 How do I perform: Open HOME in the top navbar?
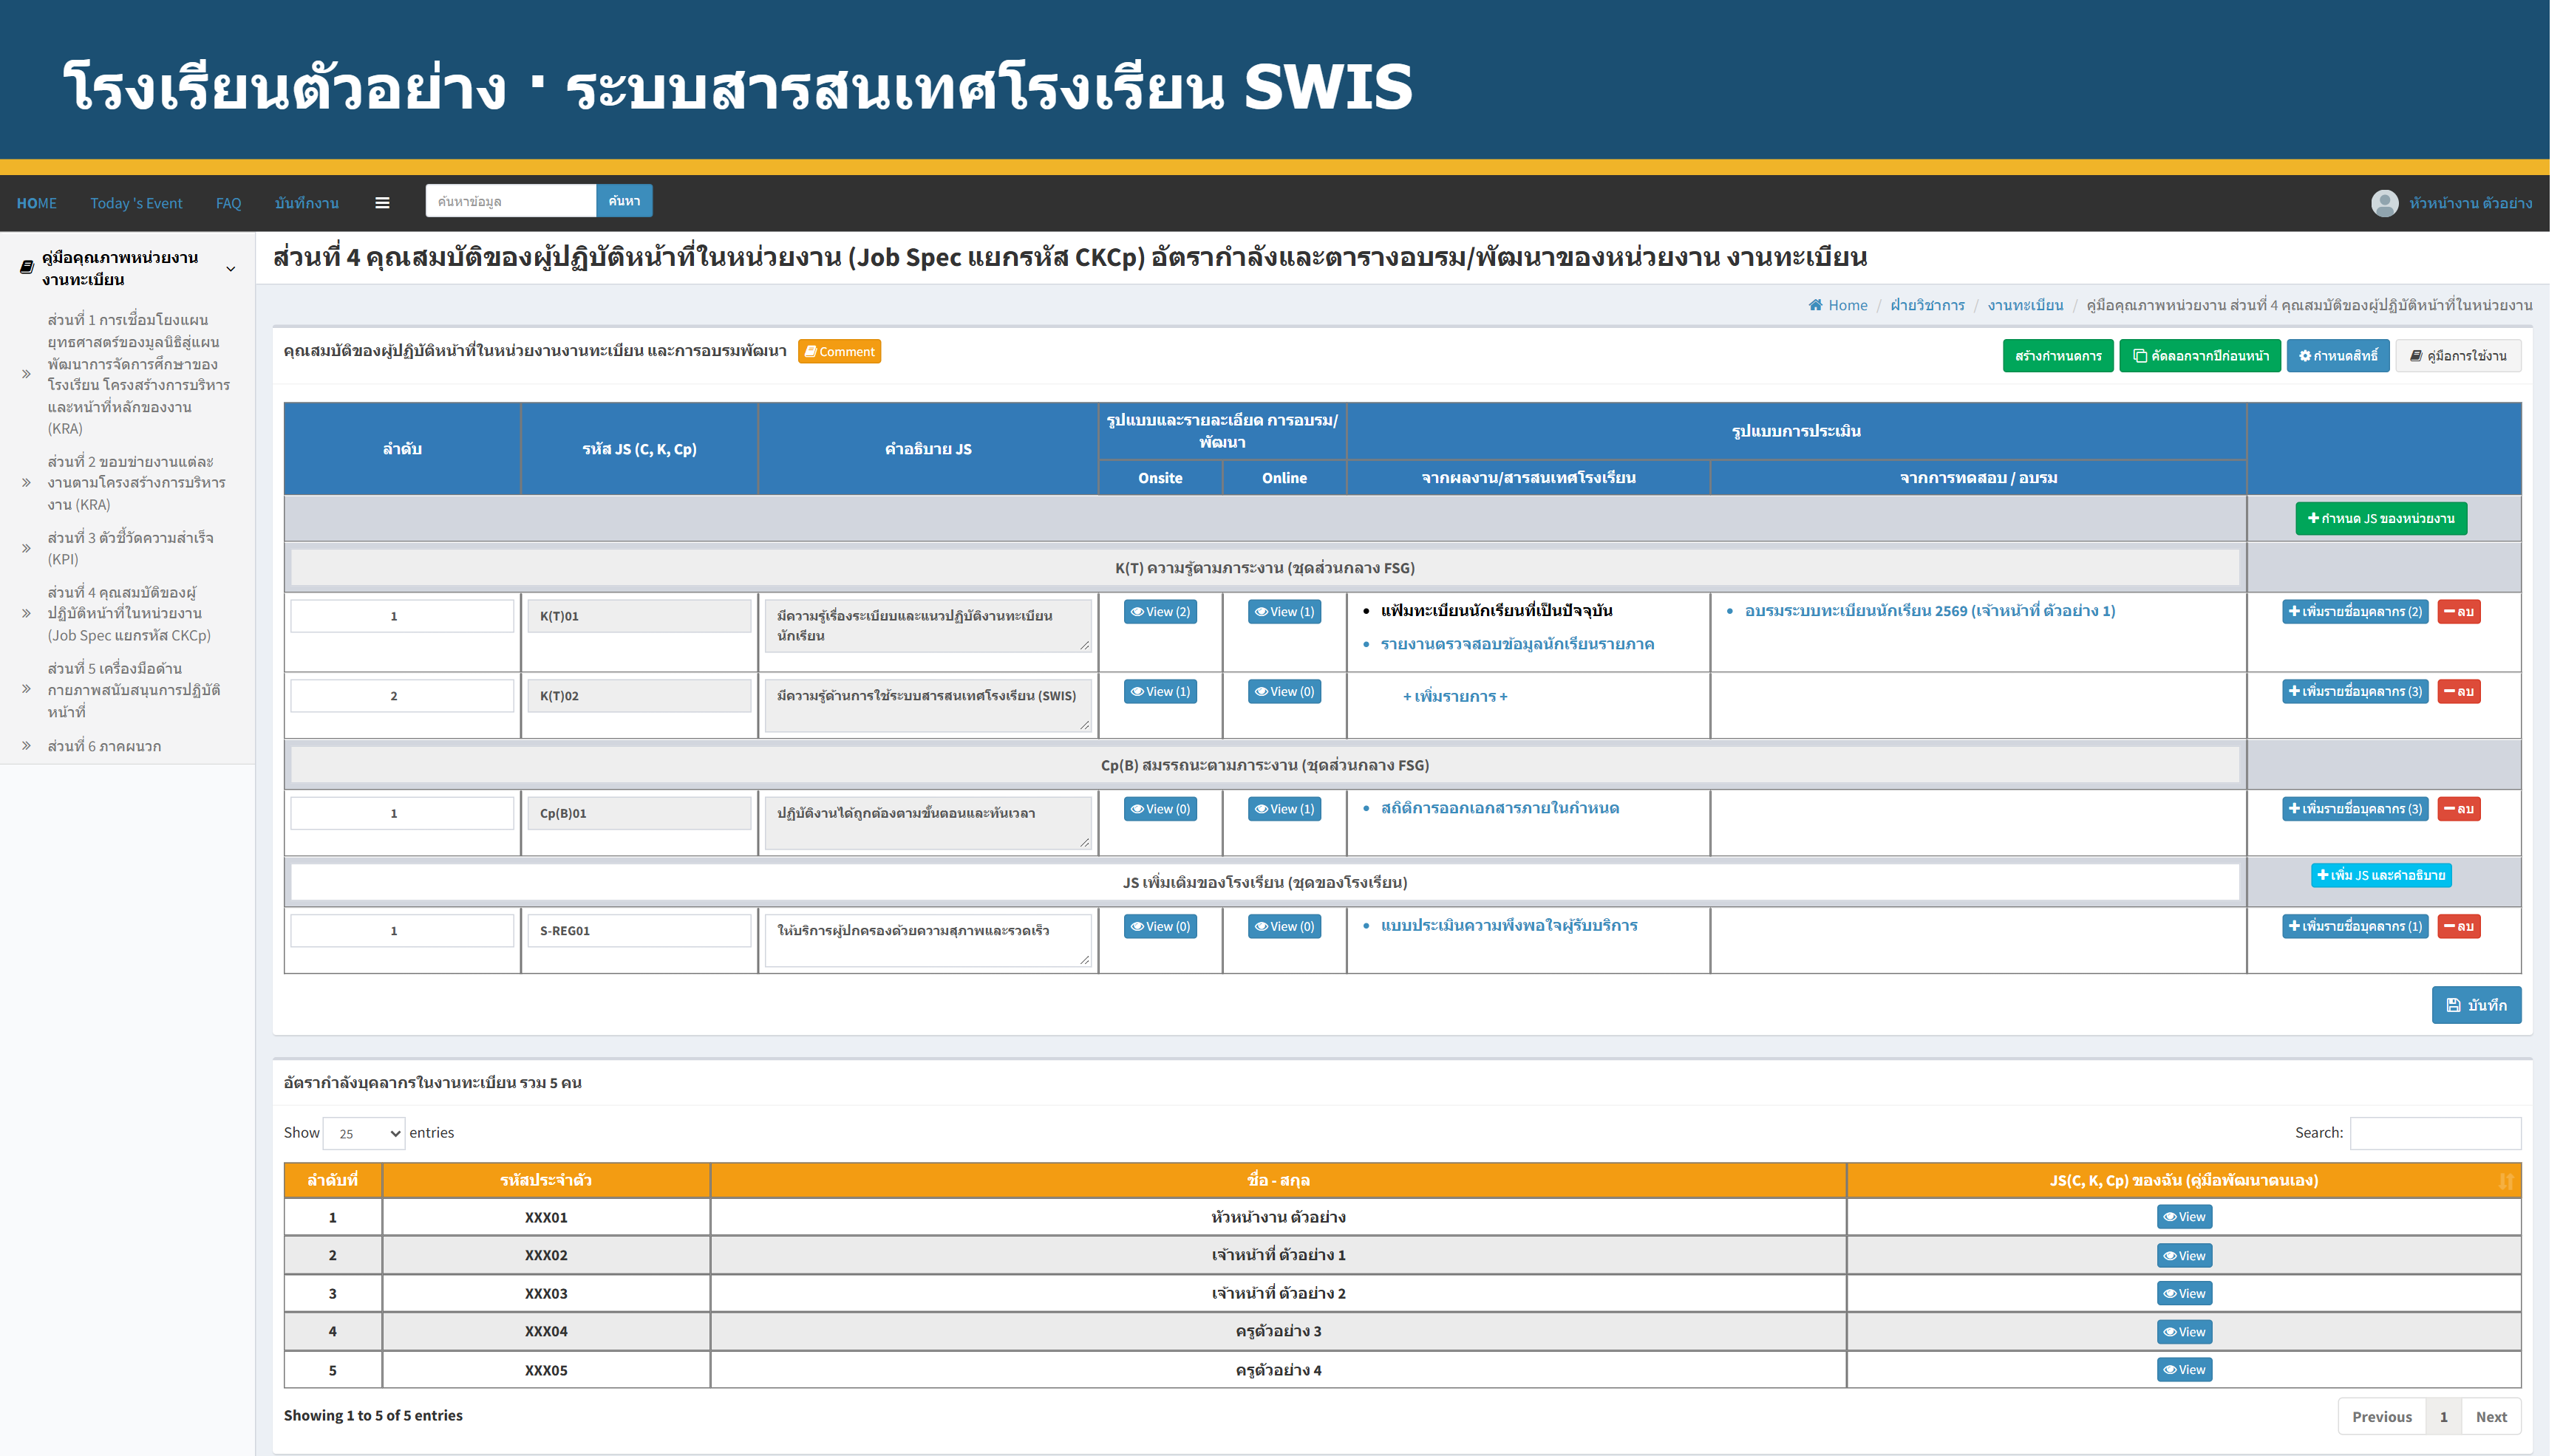coord(36,203)
